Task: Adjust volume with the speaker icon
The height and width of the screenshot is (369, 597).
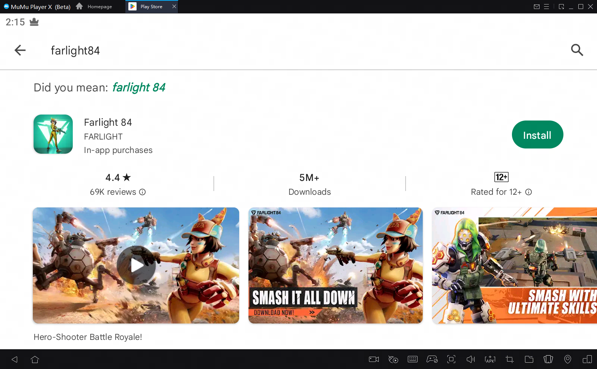Action: [471, 359]
